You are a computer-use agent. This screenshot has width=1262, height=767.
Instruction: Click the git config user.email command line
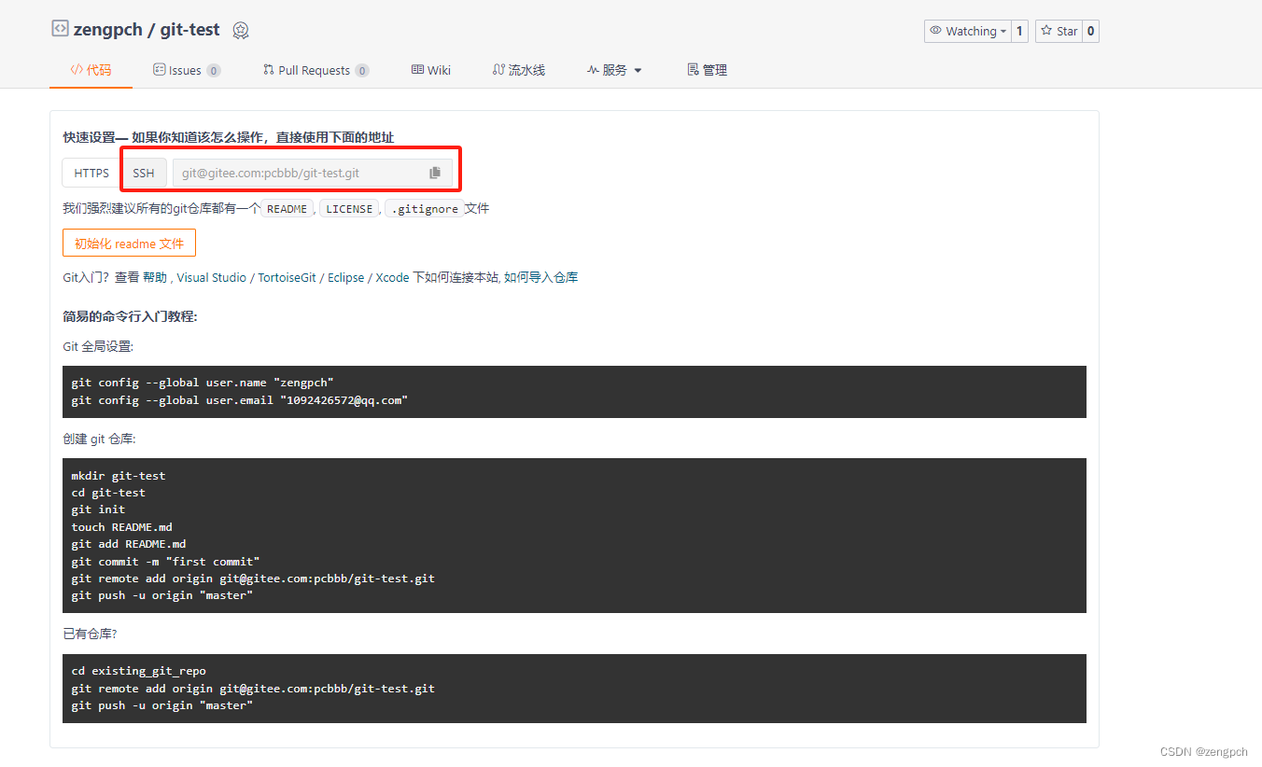click(x=240, y=399)
